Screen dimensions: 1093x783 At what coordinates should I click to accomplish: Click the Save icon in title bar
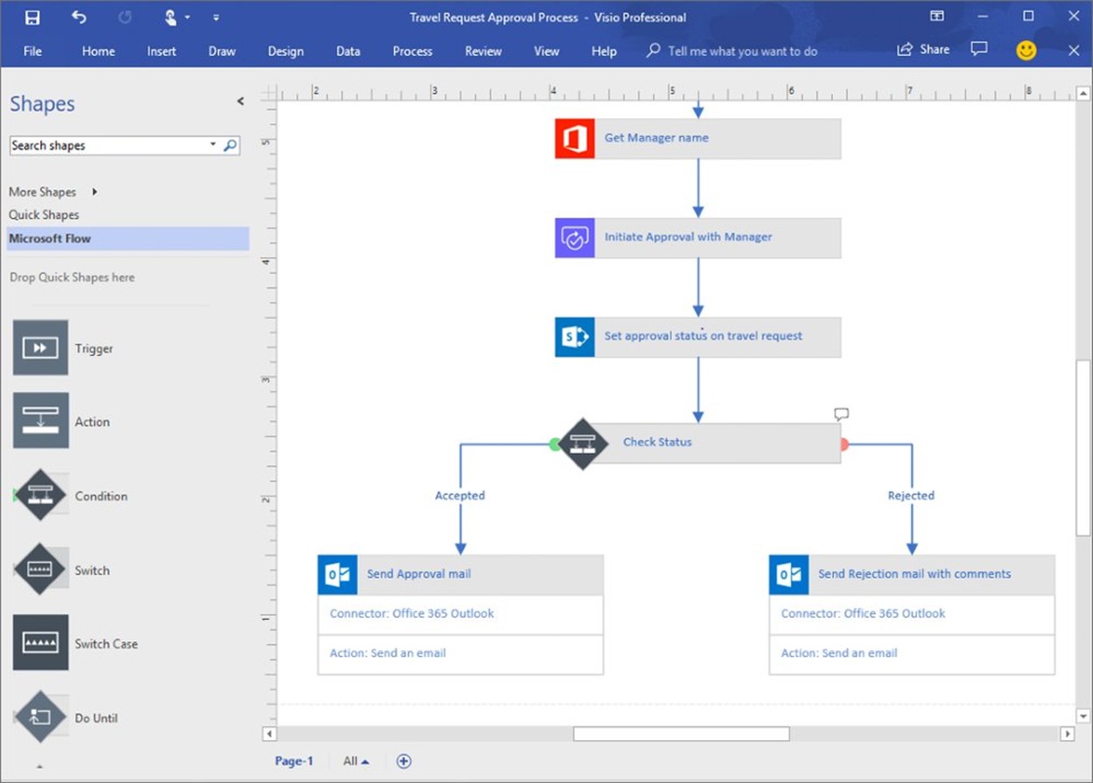[x=32, y=17]
